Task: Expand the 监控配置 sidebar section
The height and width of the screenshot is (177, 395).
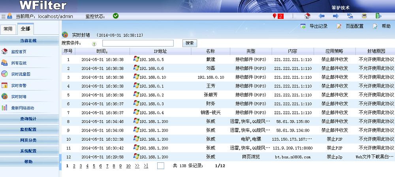Action: coord(28,129)
